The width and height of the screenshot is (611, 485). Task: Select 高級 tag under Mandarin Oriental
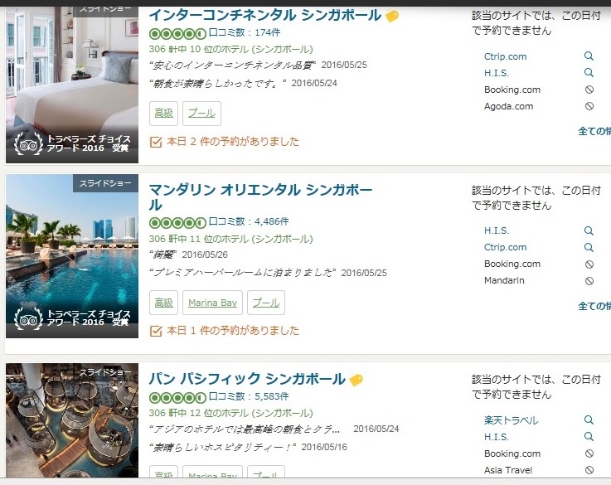163,303
